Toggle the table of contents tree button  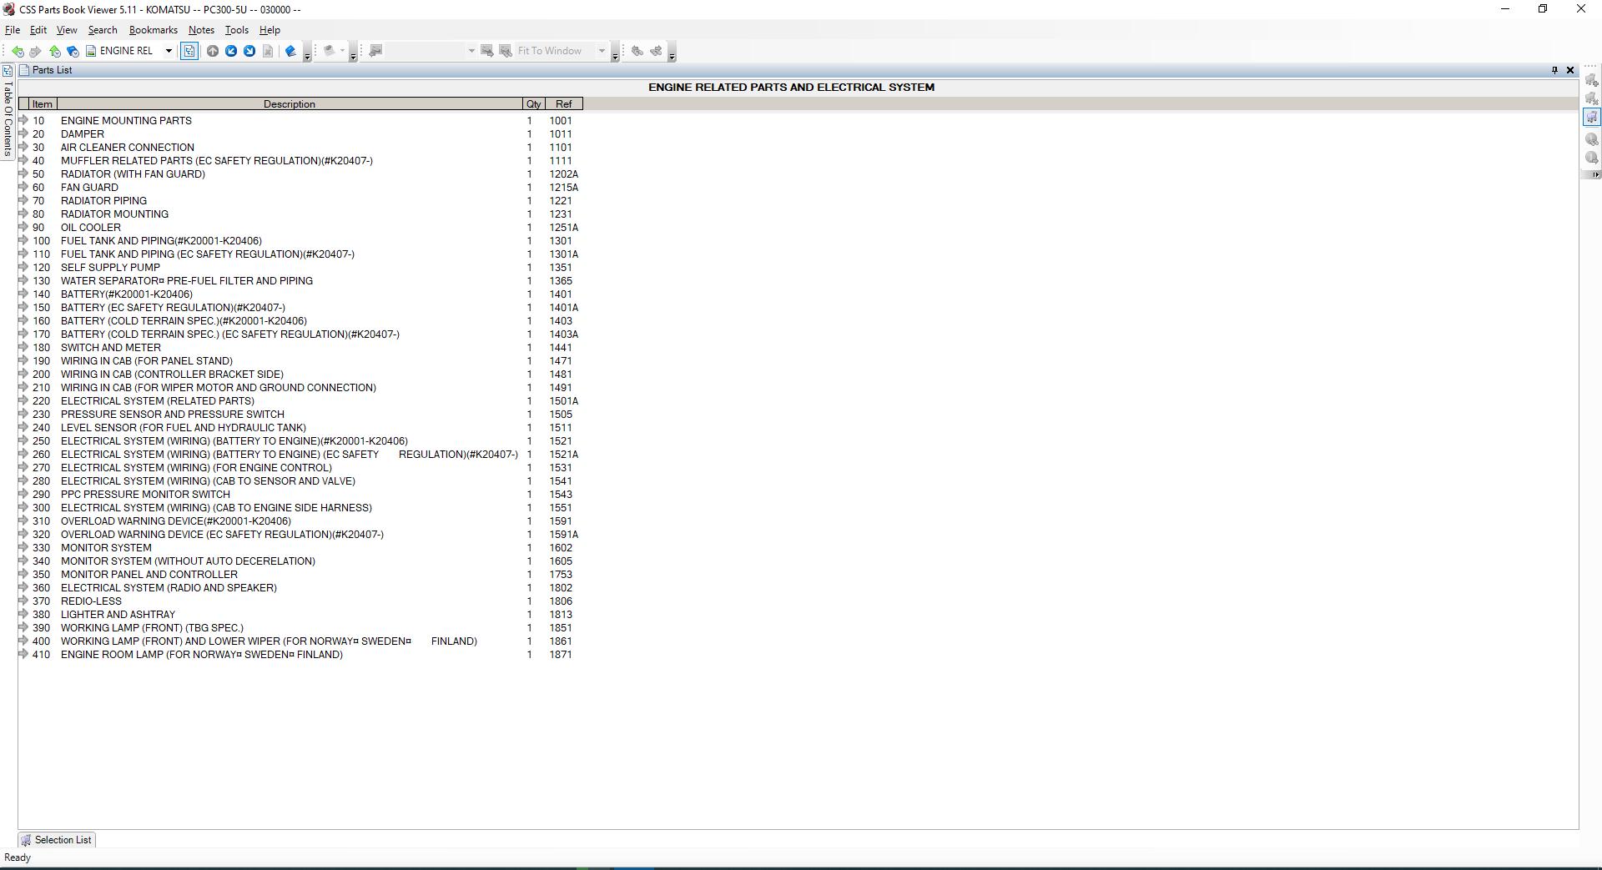189,51
